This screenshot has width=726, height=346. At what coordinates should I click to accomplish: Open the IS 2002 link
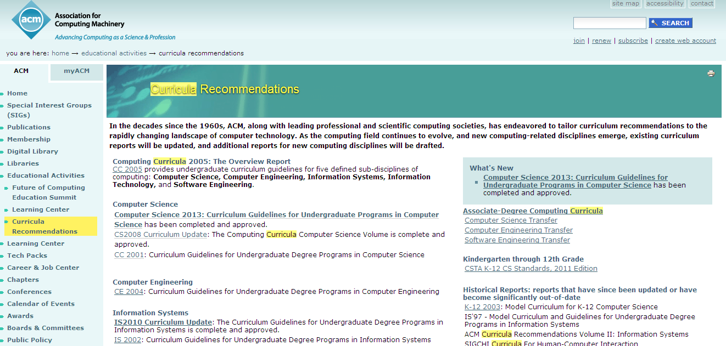[128, 339]
